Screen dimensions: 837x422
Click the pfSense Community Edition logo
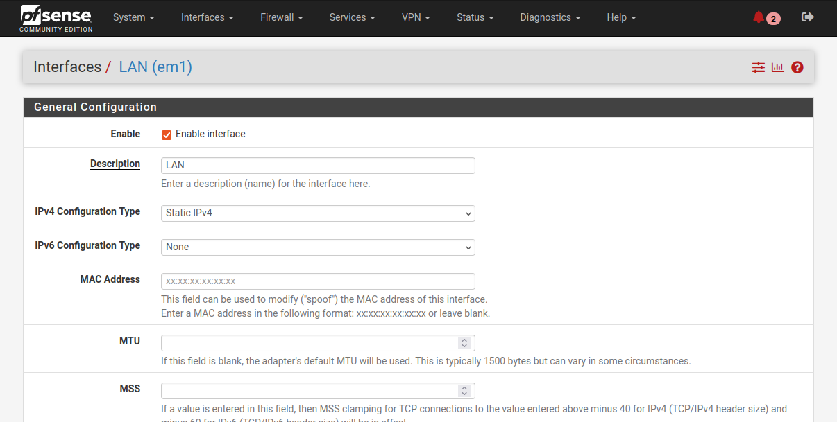tap(56, 18)
